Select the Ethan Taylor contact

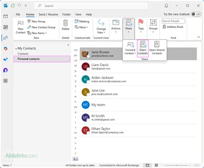[x=138, y=131]
